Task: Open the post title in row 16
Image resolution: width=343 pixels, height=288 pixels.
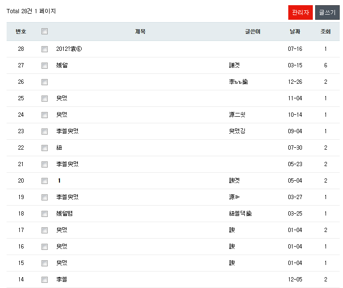Action: (x=62, y=246)
